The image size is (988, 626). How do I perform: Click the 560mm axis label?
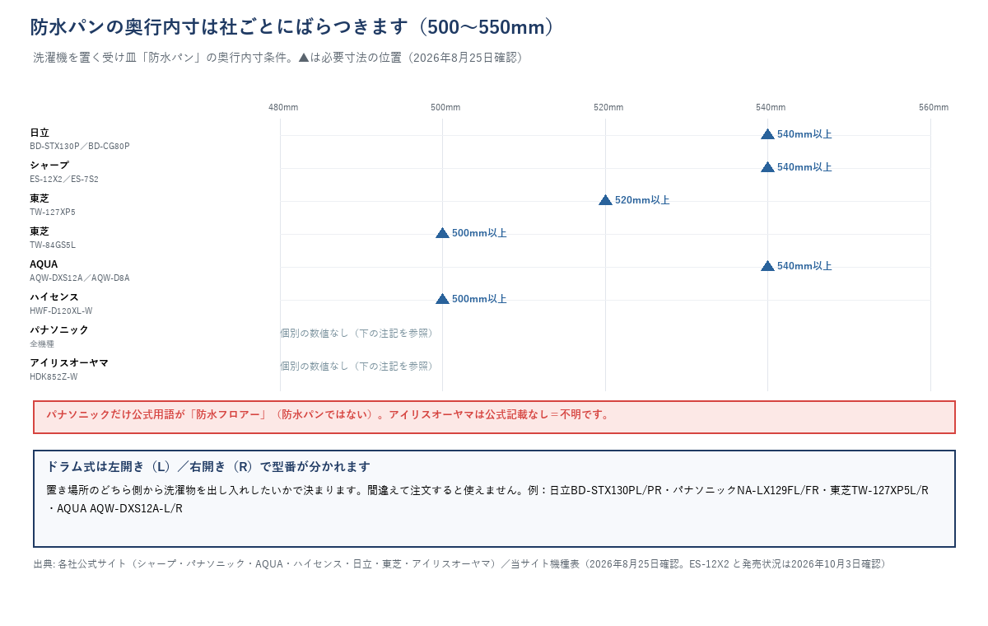(x=934, y=107)
